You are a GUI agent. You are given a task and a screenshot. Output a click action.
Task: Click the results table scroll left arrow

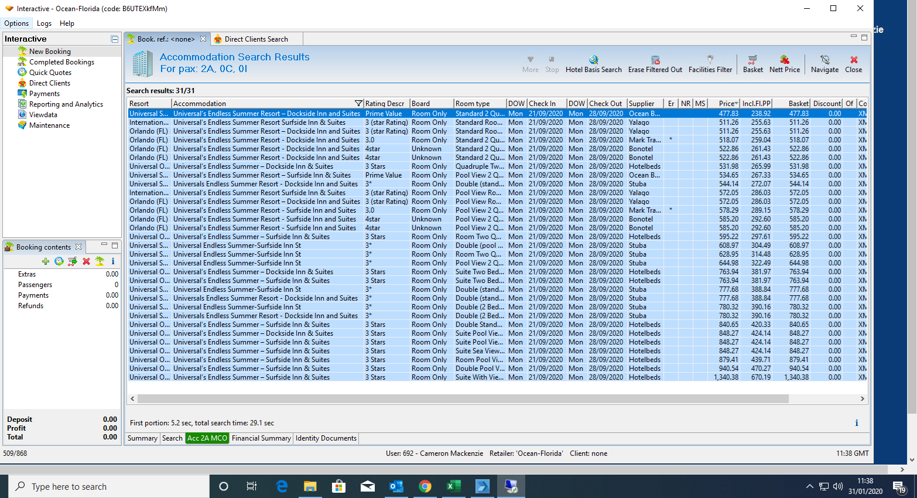coord(132,398)
